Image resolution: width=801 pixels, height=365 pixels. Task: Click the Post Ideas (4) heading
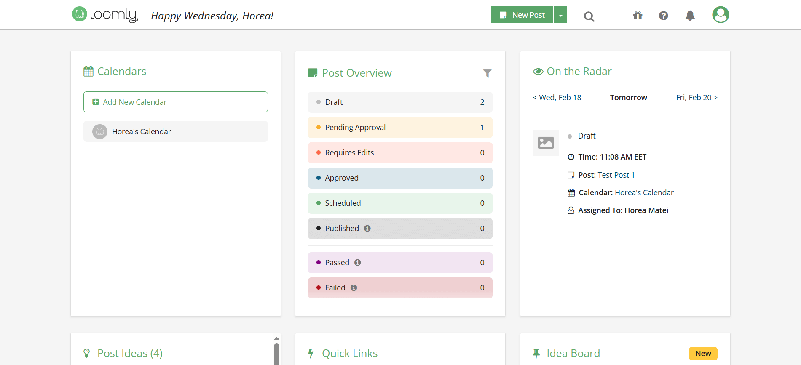(130, 353)
